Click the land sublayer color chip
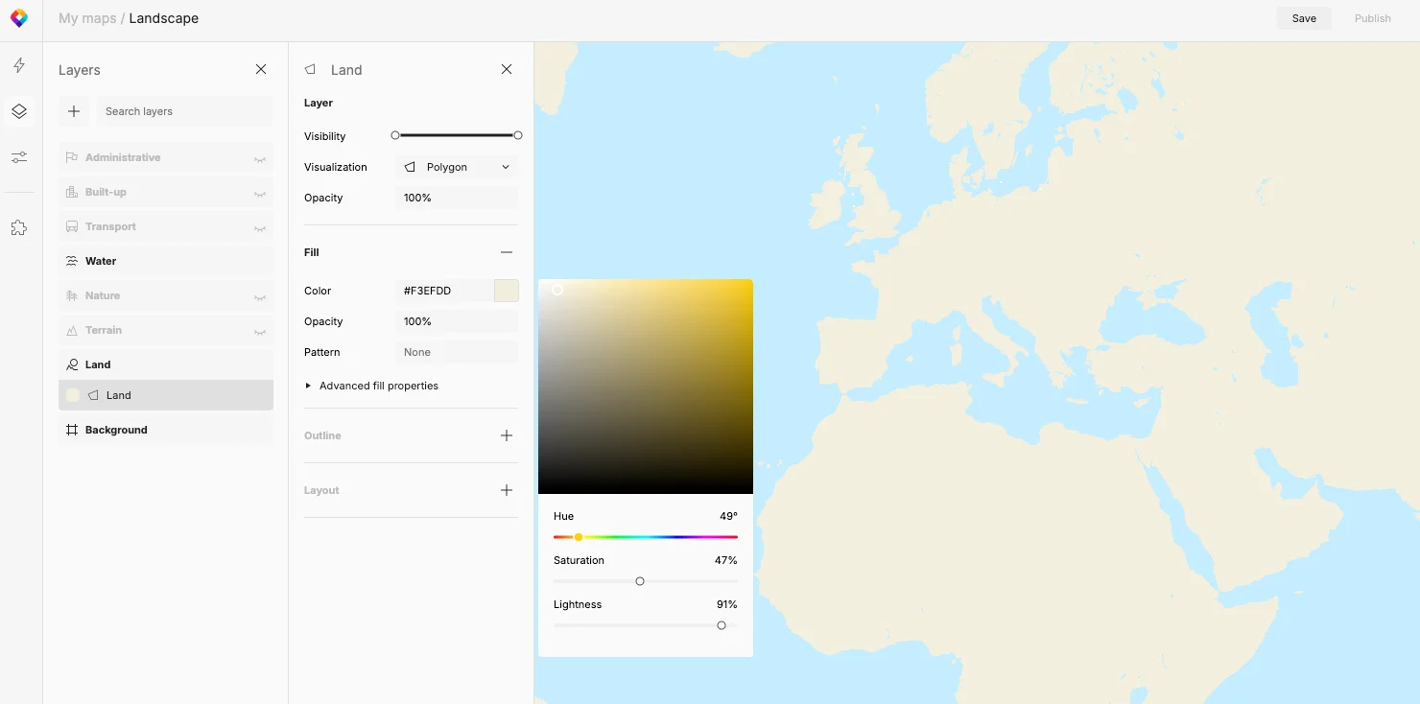The width and height of the screenshot is (1420, 704). pyautogui.click(x=73, y=395)
